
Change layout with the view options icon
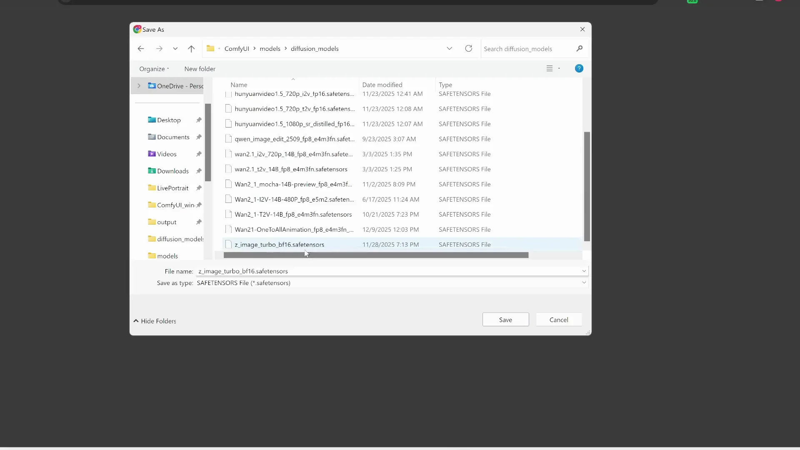click(550, 68)
